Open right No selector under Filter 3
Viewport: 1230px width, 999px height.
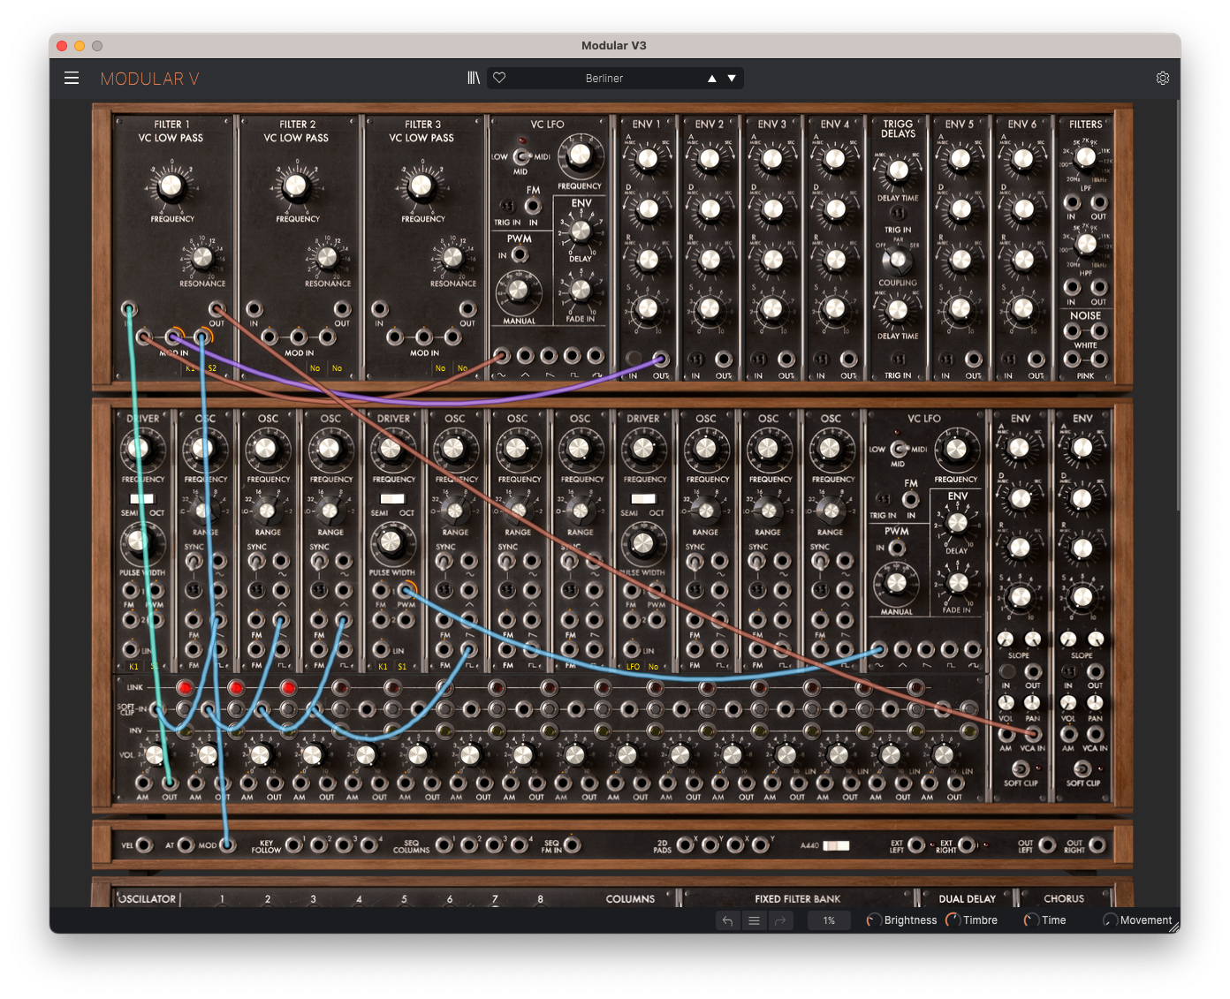pyautogui.click(x=462, y=368)
